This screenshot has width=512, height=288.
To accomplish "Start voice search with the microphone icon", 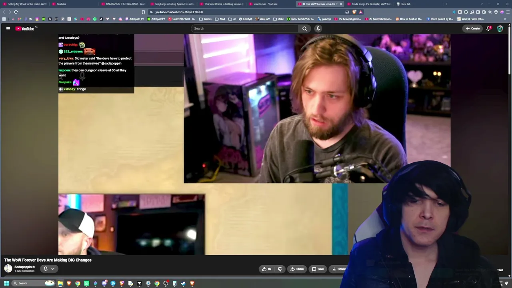I will (x=318, y=28).
